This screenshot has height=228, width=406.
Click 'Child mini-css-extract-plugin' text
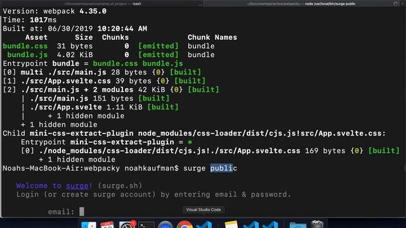pyautogui.click(x=68, y=134)
